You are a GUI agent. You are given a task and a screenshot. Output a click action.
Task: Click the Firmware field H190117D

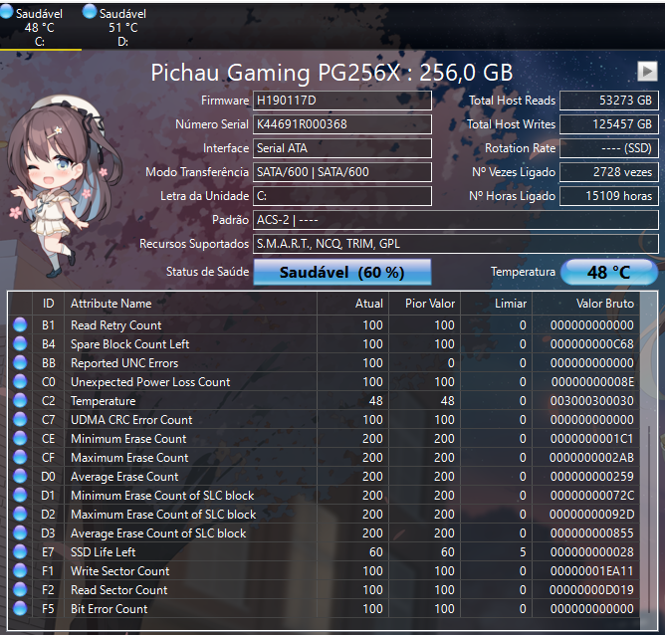342,101
